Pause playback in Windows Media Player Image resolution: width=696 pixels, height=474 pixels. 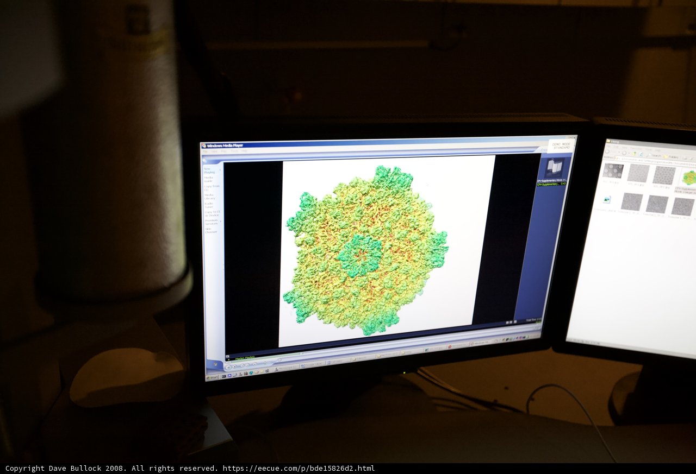click(228, 368)
